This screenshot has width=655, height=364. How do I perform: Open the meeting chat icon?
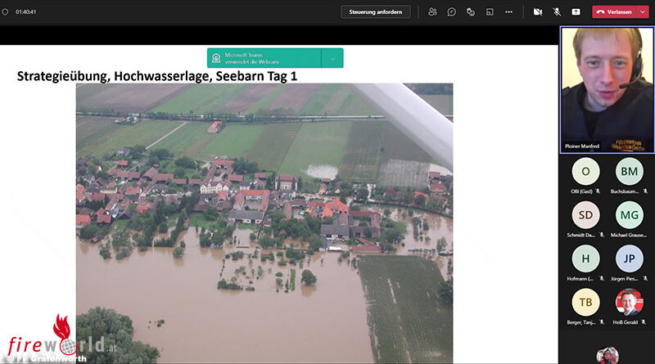(452, 12)
